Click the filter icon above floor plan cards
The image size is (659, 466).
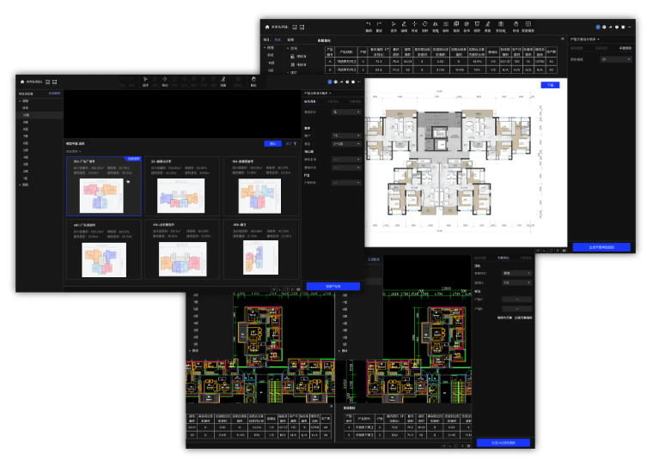[296, 143]
